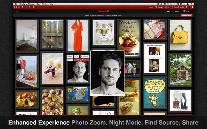
Task: Open the small Gerald Butler pin thumbnail
Action: [x=78, y=72]
